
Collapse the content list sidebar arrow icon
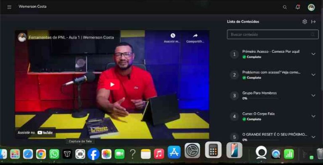click(x=313, y=21)
